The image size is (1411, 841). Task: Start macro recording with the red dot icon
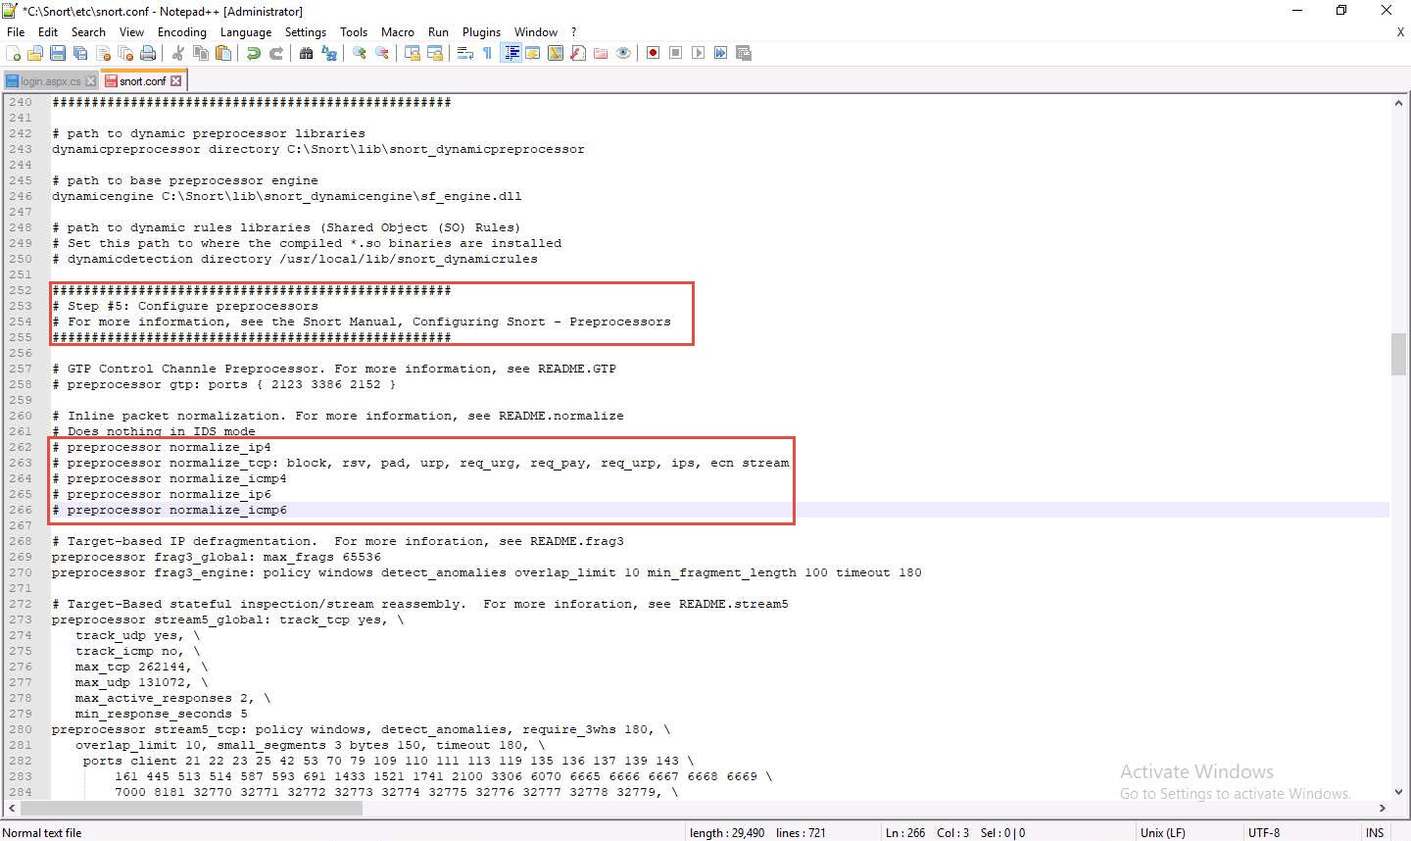point(653,53)
